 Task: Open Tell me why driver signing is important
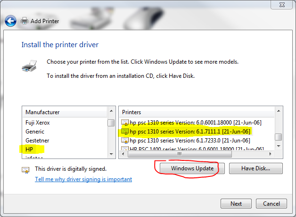[83, 179]
